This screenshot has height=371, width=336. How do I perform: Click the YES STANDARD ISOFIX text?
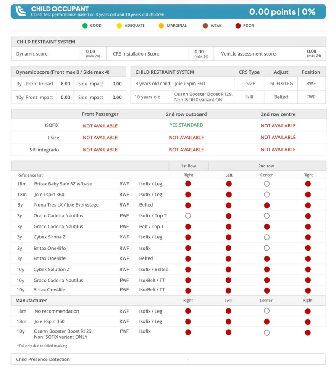pos(186,125)
